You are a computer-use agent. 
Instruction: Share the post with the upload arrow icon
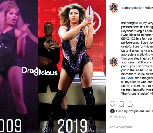click(130, 104)
